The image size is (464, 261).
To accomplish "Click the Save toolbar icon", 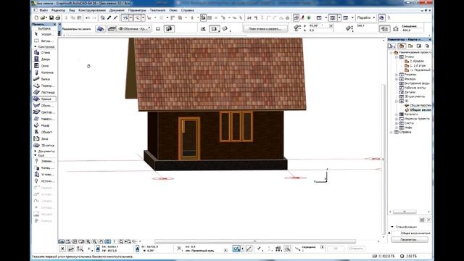I will (x=51, y=18).
